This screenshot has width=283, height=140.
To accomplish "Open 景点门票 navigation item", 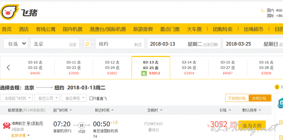I will click(x=170, y=29).
